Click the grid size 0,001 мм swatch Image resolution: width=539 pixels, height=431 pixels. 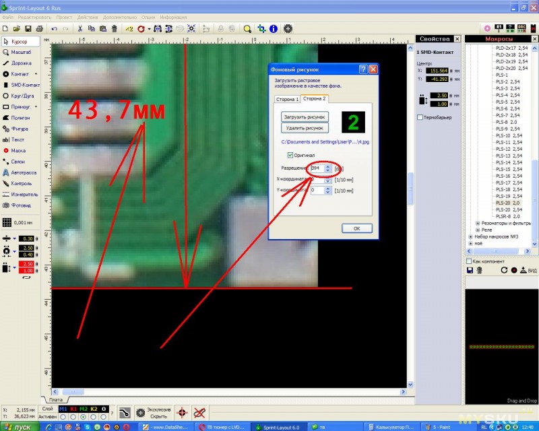7,223
